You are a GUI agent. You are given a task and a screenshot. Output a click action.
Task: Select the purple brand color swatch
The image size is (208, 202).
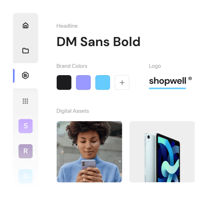coord(83,82)
